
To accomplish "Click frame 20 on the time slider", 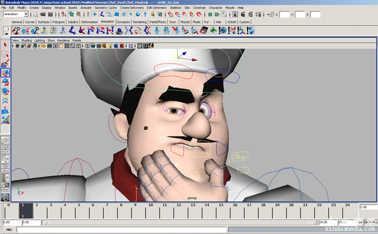I will point(291,205).
